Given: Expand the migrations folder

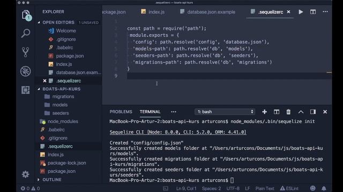Looking at the screenshot, I should [63, 97].
